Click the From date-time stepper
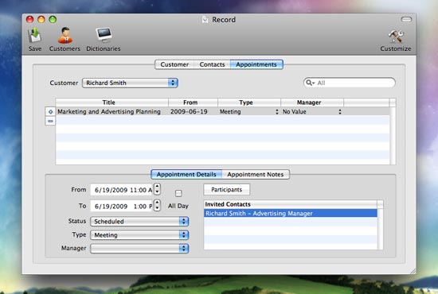 [157, 189]
